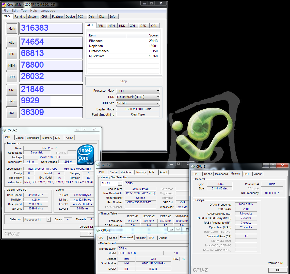This screenshot has width=290, height=274.
Task: Run the GDI benchmark button
Action: pyautogui.click(x=12, y=90)
